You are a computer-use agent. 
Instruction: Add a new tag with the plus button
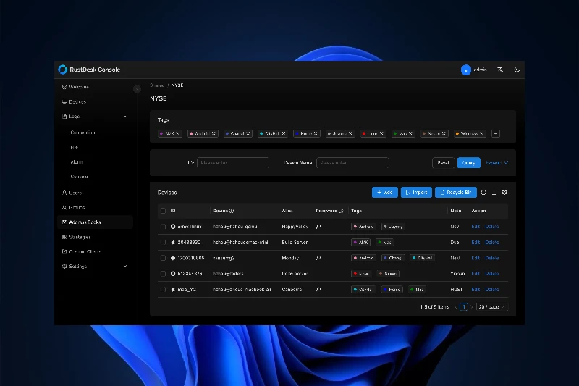(x=496, y=134)
